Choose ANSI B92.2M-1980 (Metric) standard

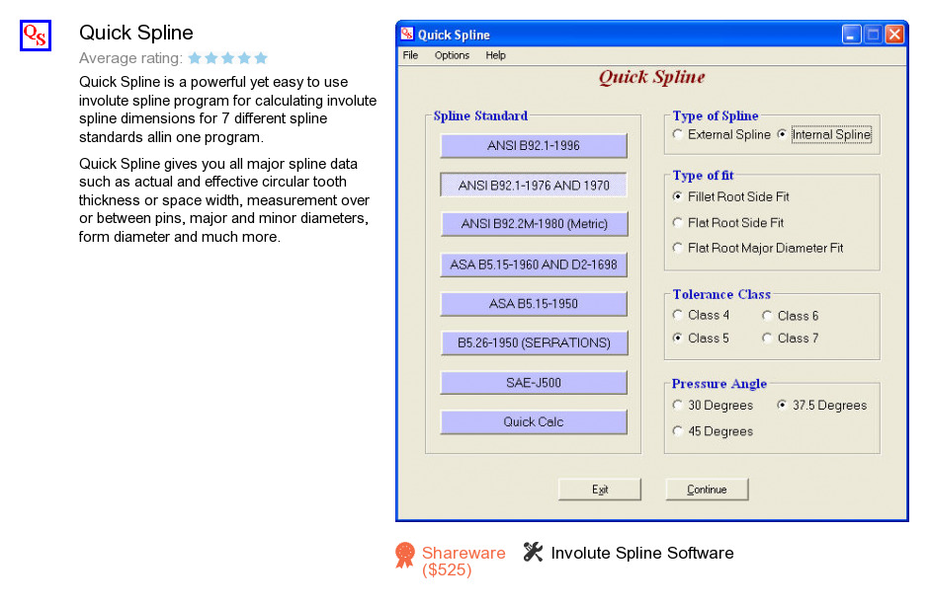[x=534, y=224]
